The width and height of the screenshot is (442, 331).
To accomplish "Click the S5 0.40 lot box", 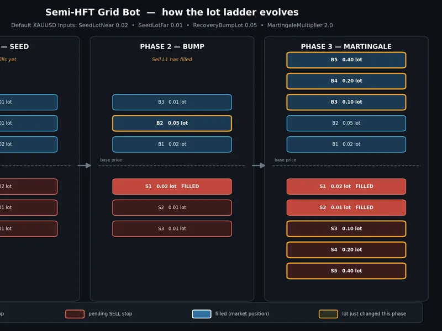I will [x=346, y=271].
